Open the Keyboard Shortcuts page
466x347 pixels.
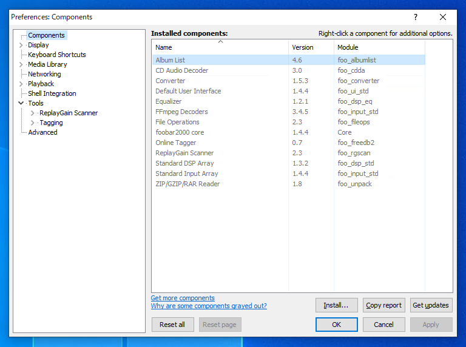[x=57, y=55]
